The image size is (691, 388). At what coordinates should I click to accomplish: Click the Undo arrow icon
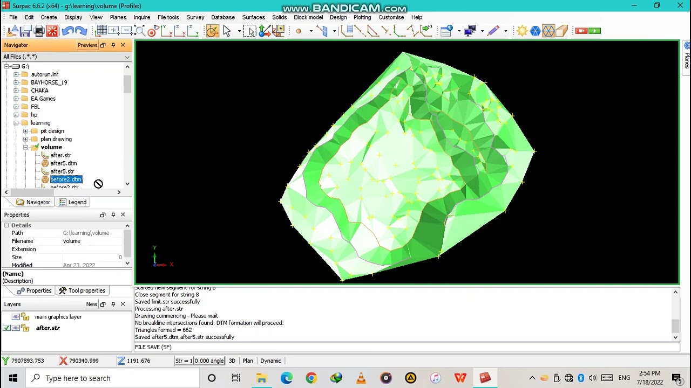(x=67, y=31)
